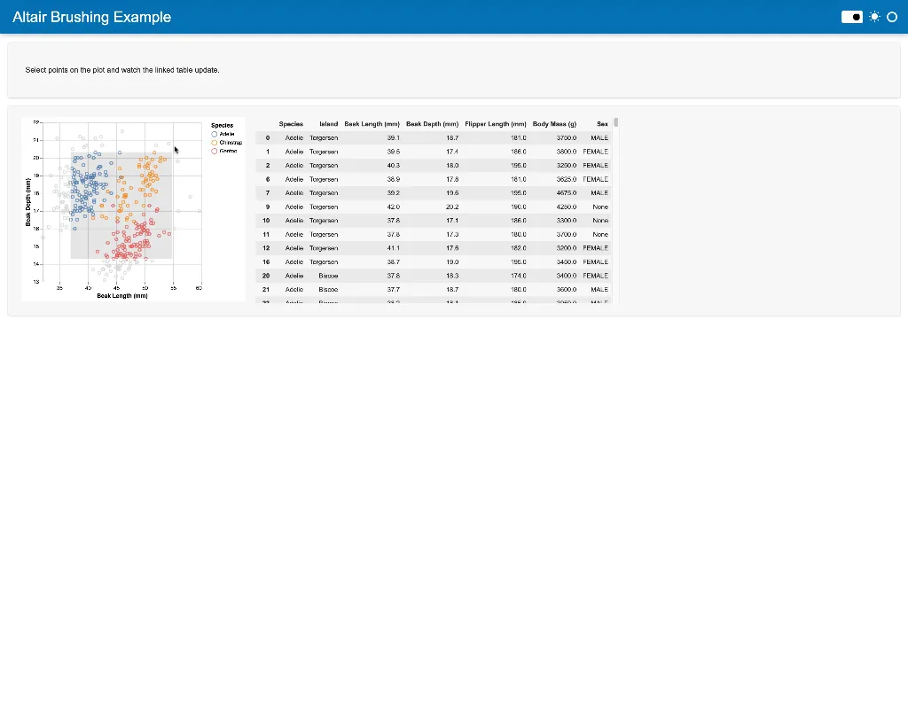908x726 pixels.
Task: Click the Sex column header
Action: [602, 124]
